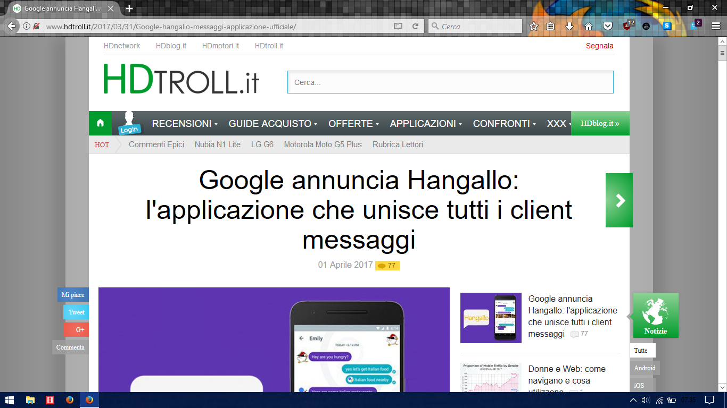The height and width of the screenshot is (408, 727).
Task: Click Commenta button
Action: [70, 347]
